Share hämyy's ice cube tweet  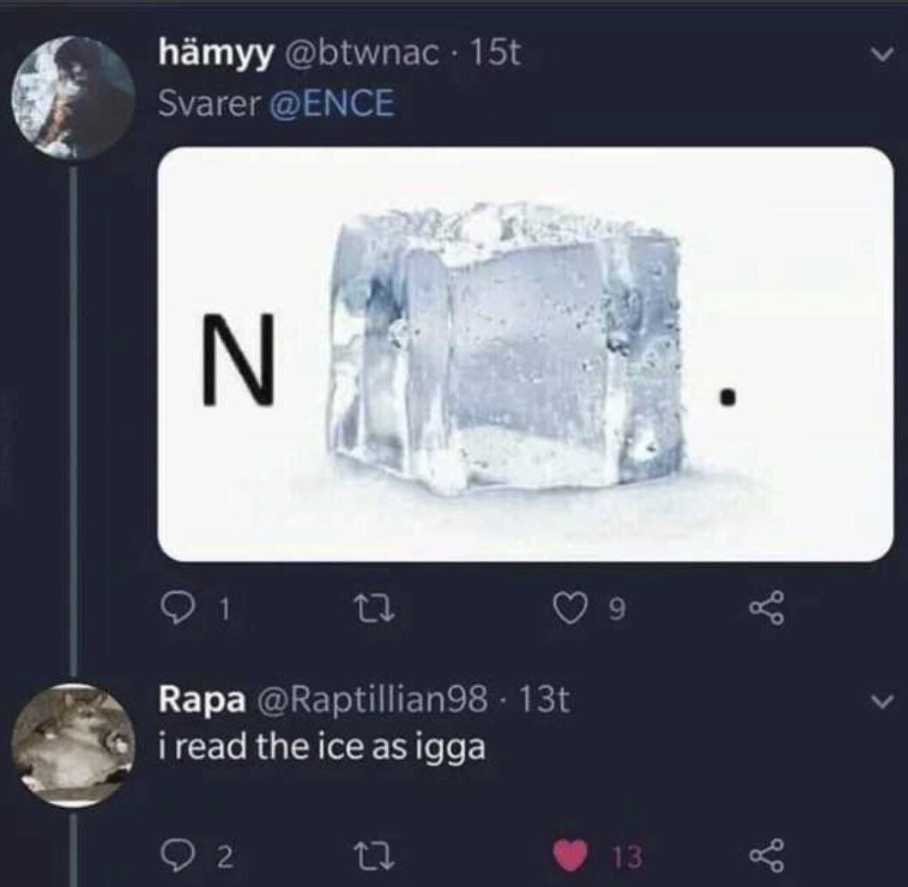761,611
